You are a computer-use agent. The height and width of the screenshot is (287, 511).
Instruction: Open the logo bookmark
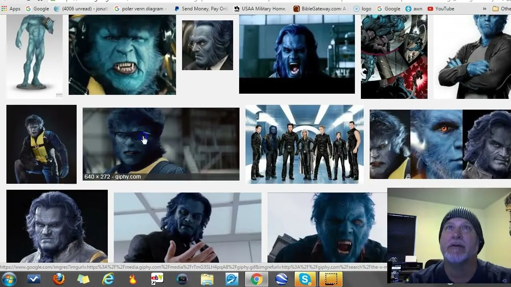coord(362,8)
